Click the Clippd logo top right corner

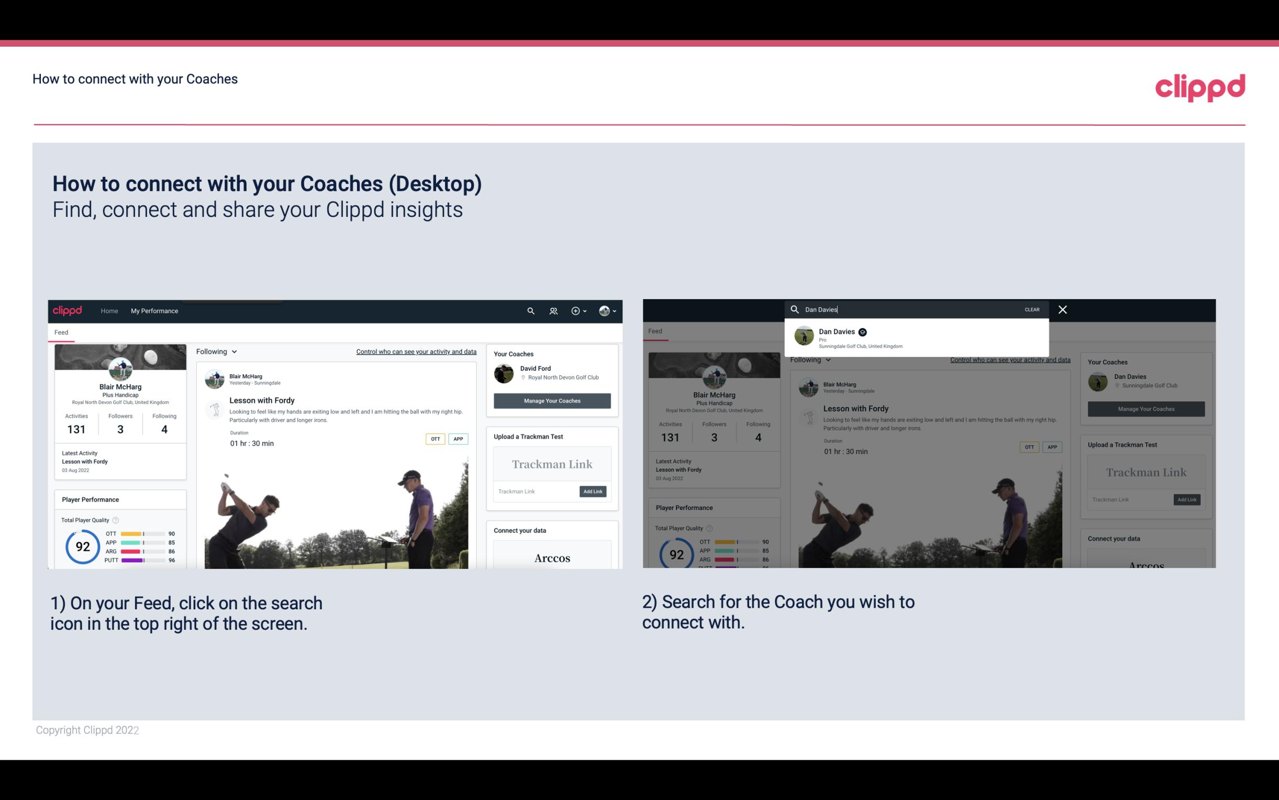click(x=1200, y=86)
